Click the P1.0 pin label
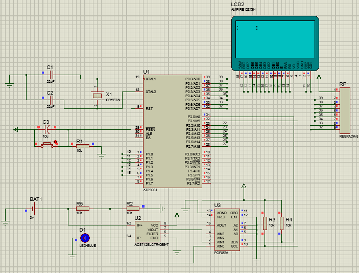Screen dimensions: 359x273 tap(149, 154)
